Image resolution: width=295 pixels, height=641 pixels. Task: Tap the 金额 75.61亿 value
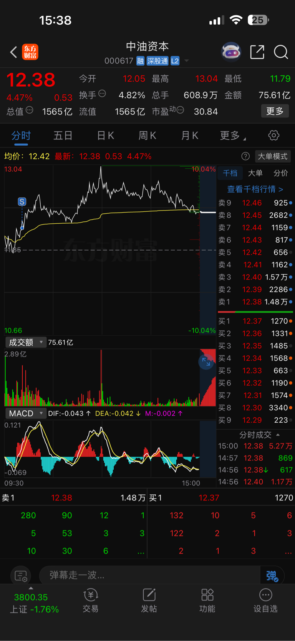tap(274, 95)
